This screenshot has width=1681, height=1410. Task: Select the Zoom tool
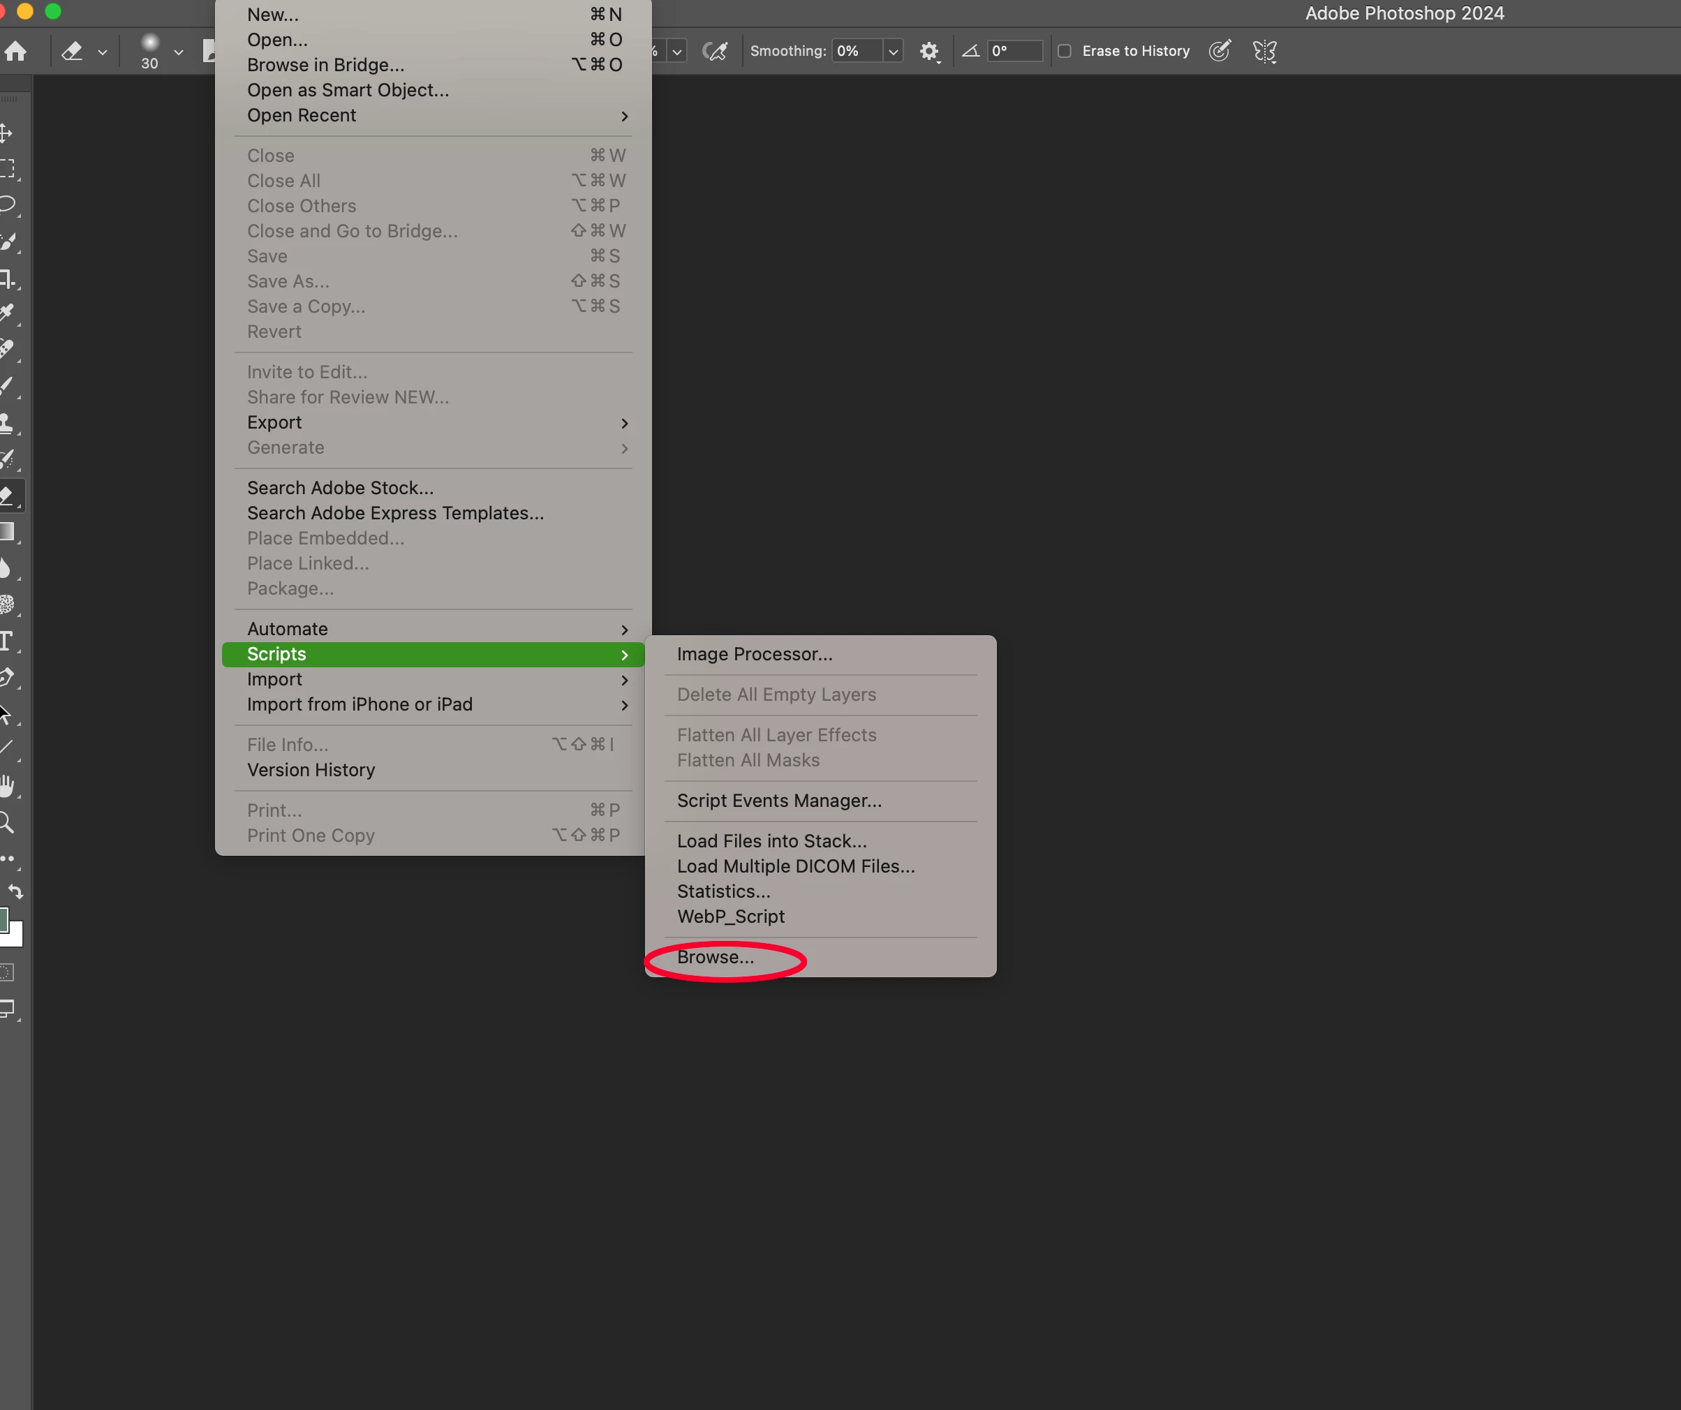tap(7, 822)
